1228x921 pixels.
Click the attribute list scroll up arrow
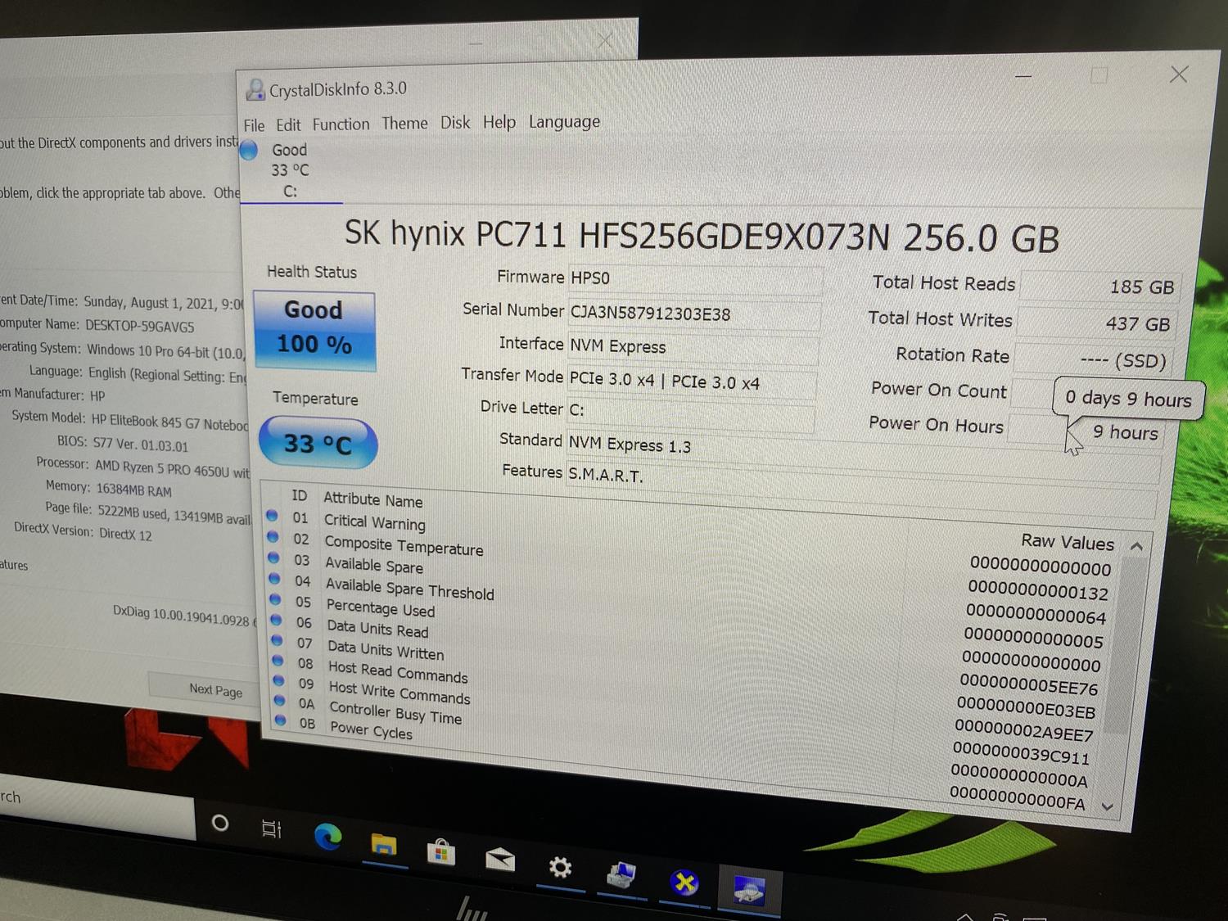pos(1136,546)
